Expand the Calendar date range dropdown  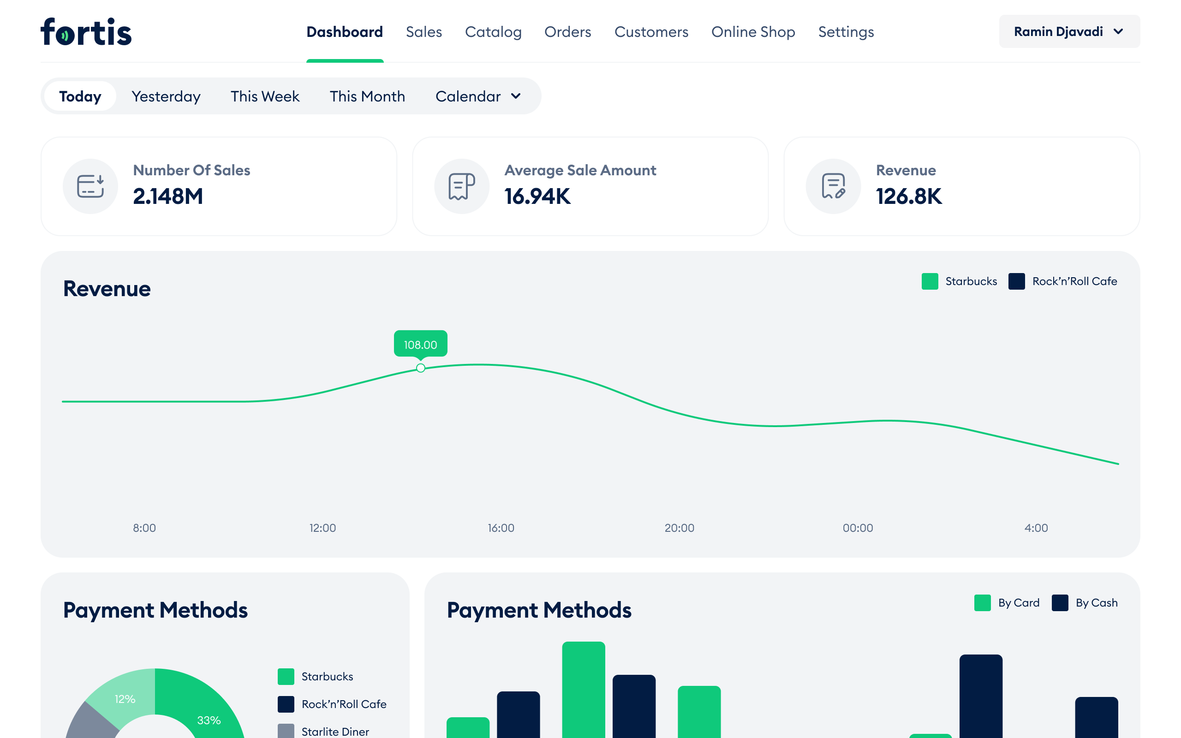click(477, 96)
